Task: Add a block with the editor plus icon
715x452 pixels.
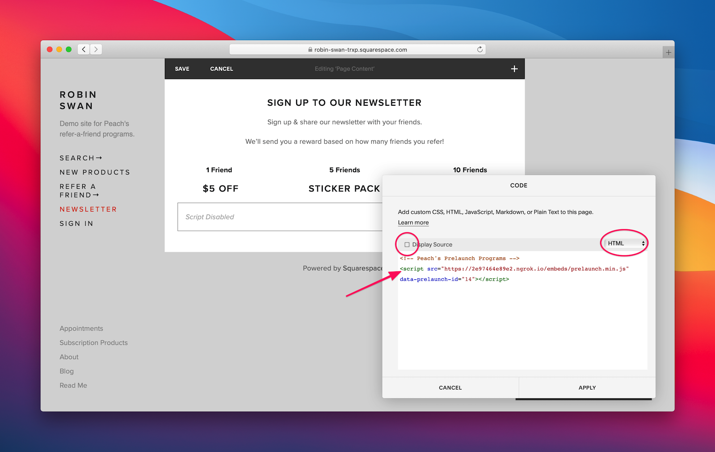Action: (x=514, y=69)
